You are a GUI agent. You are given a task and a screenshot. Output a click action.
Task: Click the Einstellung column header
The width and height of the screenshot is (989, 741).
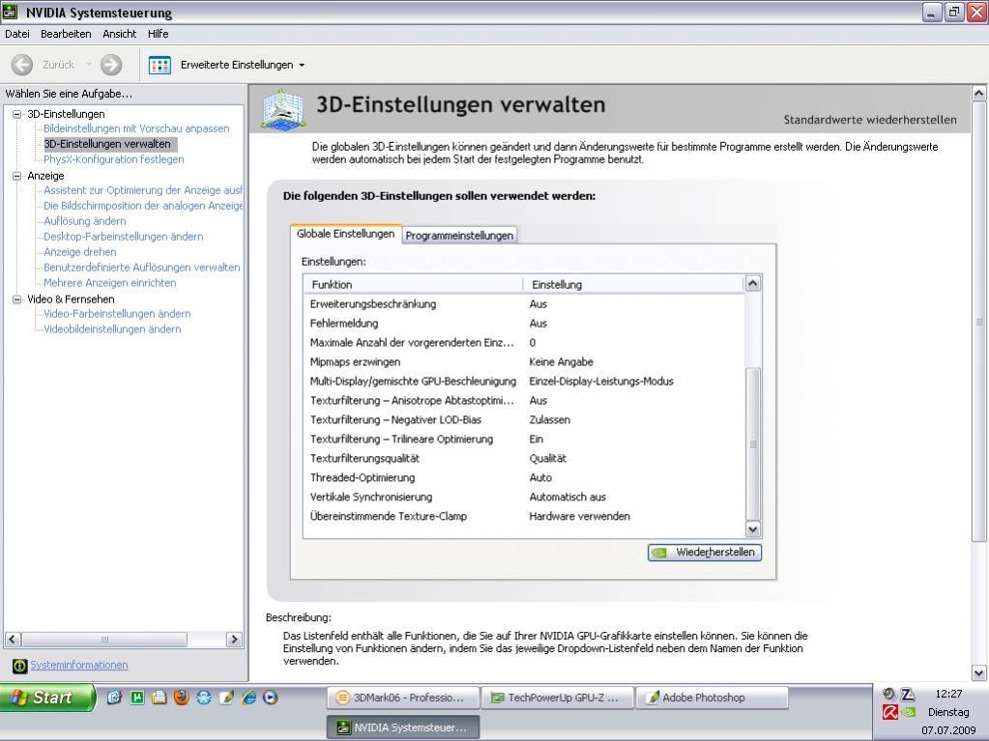click(633, 284)
